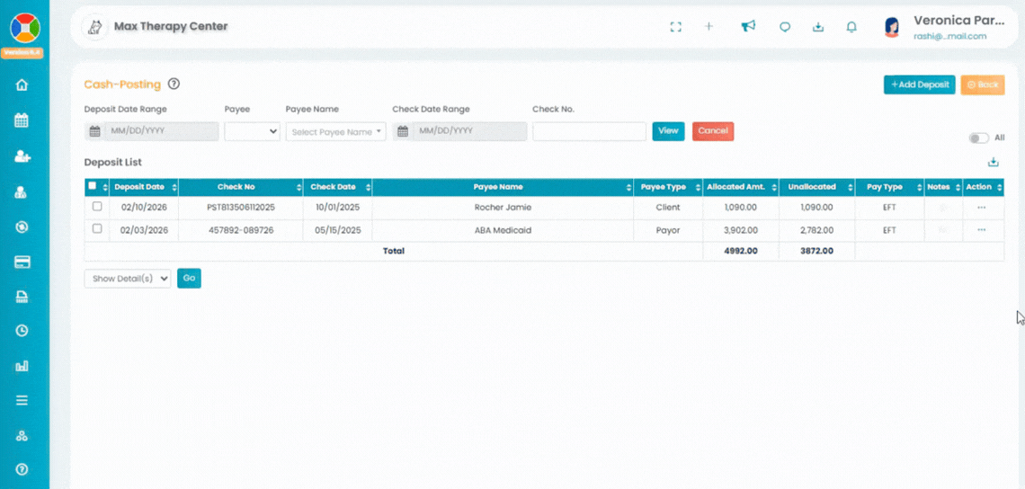The height and width of the screenshot is (489, 1025).
Task: Open the chat bubble icon
Action: [785, 27]
